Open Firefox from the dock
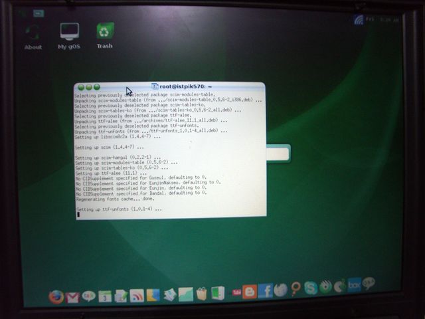The image size is (425, 319). pyautogui.click(x=56, y=296)
